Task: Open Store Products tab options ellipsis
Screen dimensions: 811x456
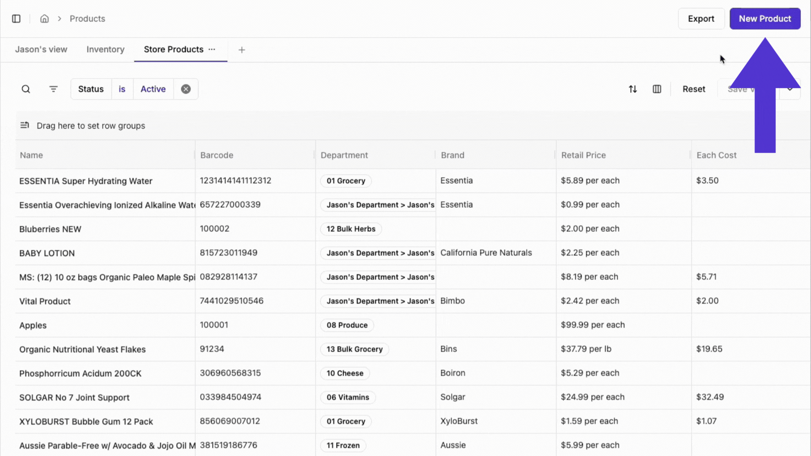Action: click(x=212, y=49)
